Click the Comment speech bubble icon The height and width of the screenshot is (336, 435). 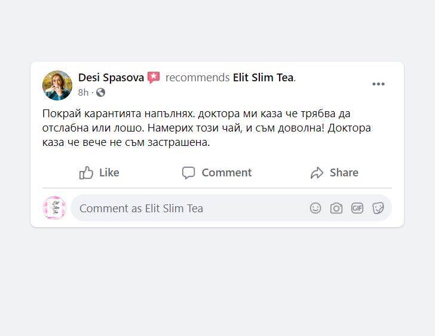[189, 173]
